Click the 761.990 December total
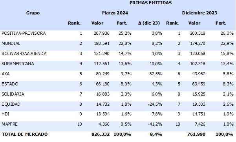The height and width of the screenshot is (142, 236). 196,134
